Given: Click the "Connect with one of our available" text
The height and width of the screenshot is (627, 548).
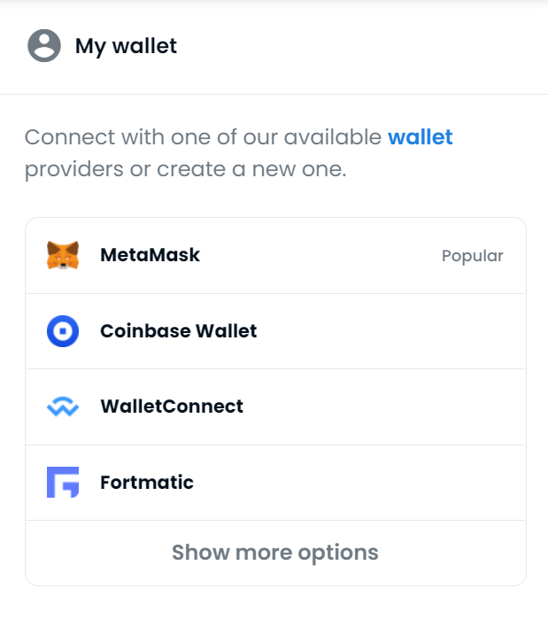Looking at the screenshot, I should 203,137.
